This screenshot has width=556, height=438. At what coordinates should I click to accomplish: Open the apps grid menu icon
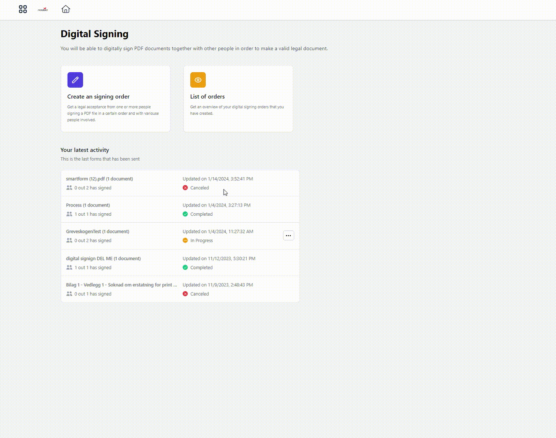[x=23, y=9]
